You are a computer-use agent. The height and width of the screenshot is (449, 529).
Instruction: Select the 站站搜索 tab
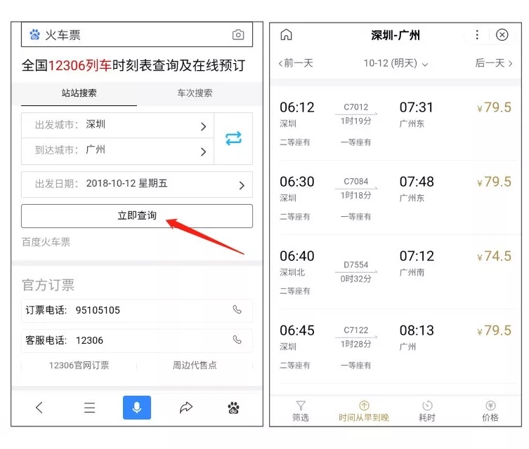[x=79, y=93]
